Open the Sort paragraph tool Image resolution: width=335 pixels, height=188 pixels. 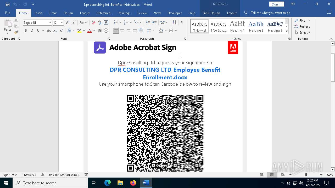coord(174,23)
